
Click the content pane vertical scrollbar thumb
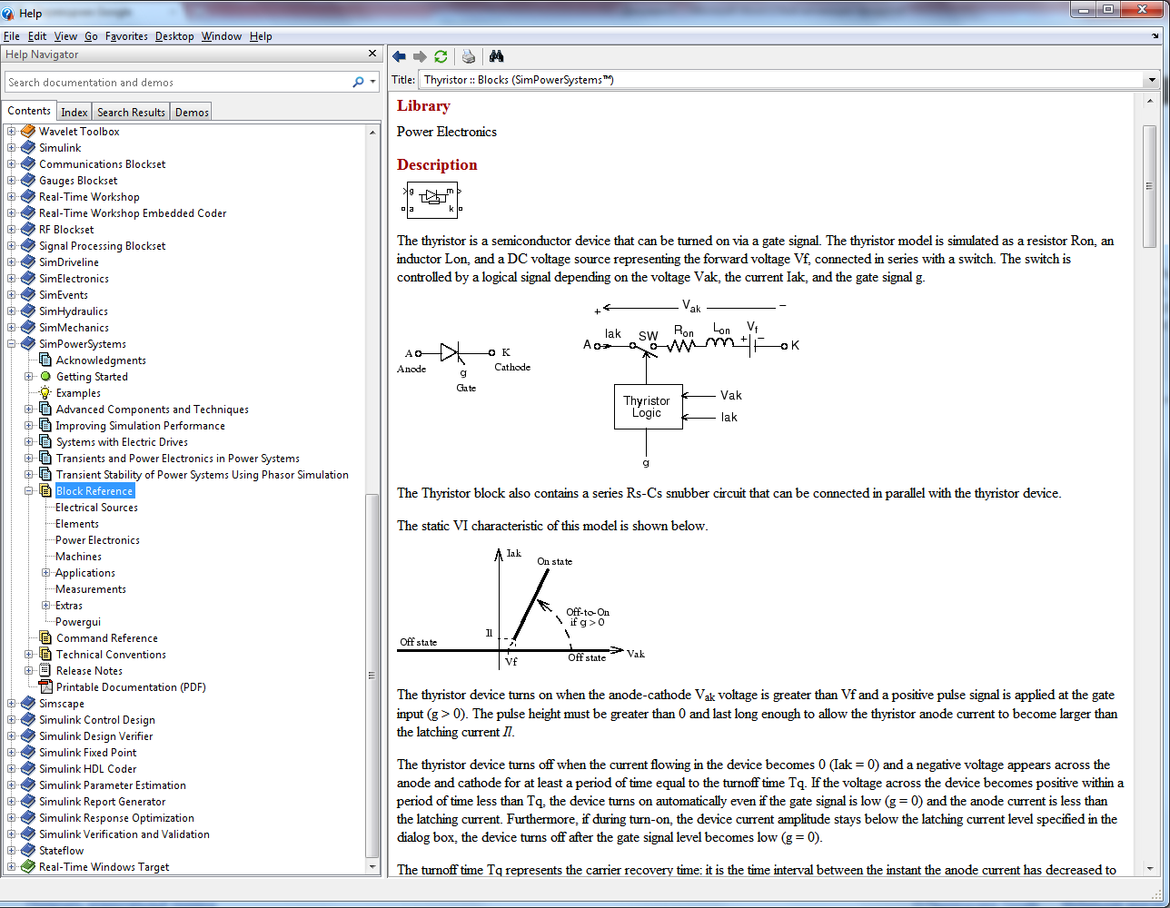pyautogui.click(x=1149, y=186)
